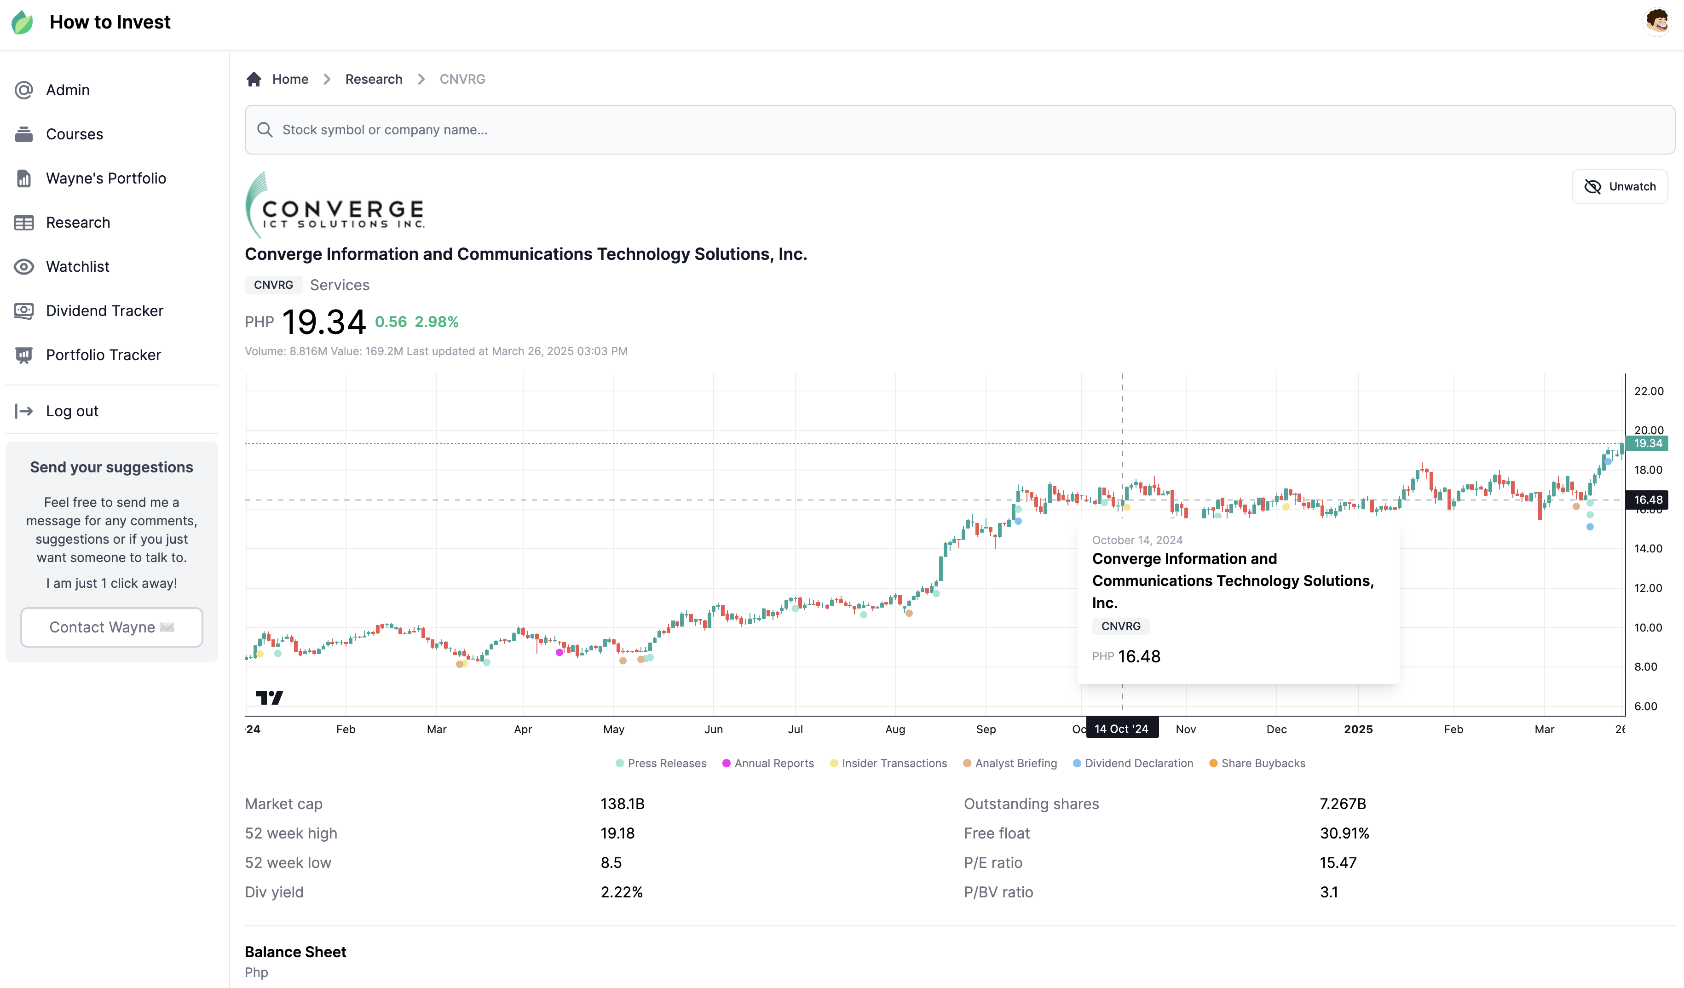Click the Market cap value 138.1B

pos(623,804)
